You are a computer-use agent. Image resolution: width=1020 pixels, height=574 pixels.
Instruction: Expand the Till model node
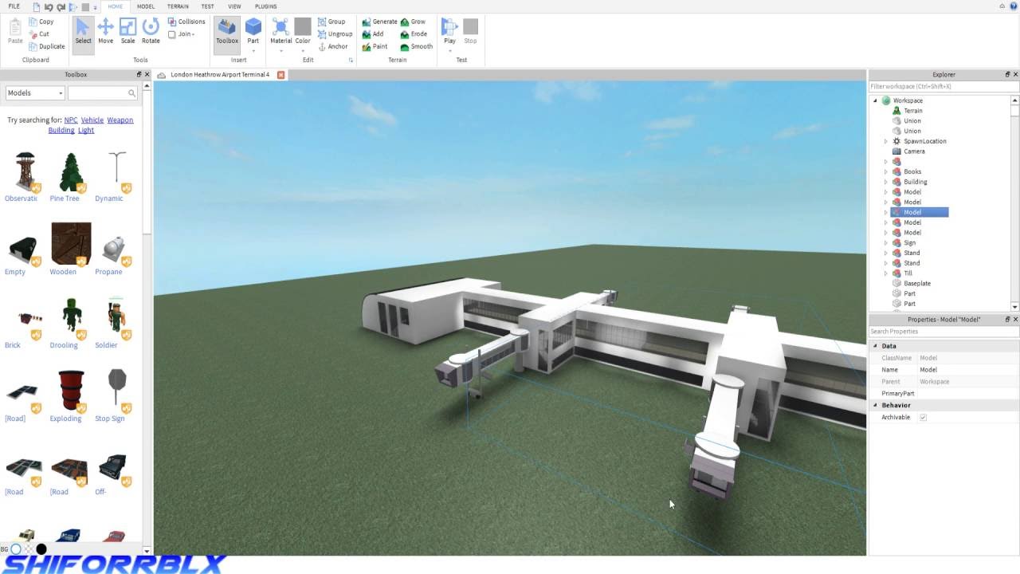click(885, 273)
